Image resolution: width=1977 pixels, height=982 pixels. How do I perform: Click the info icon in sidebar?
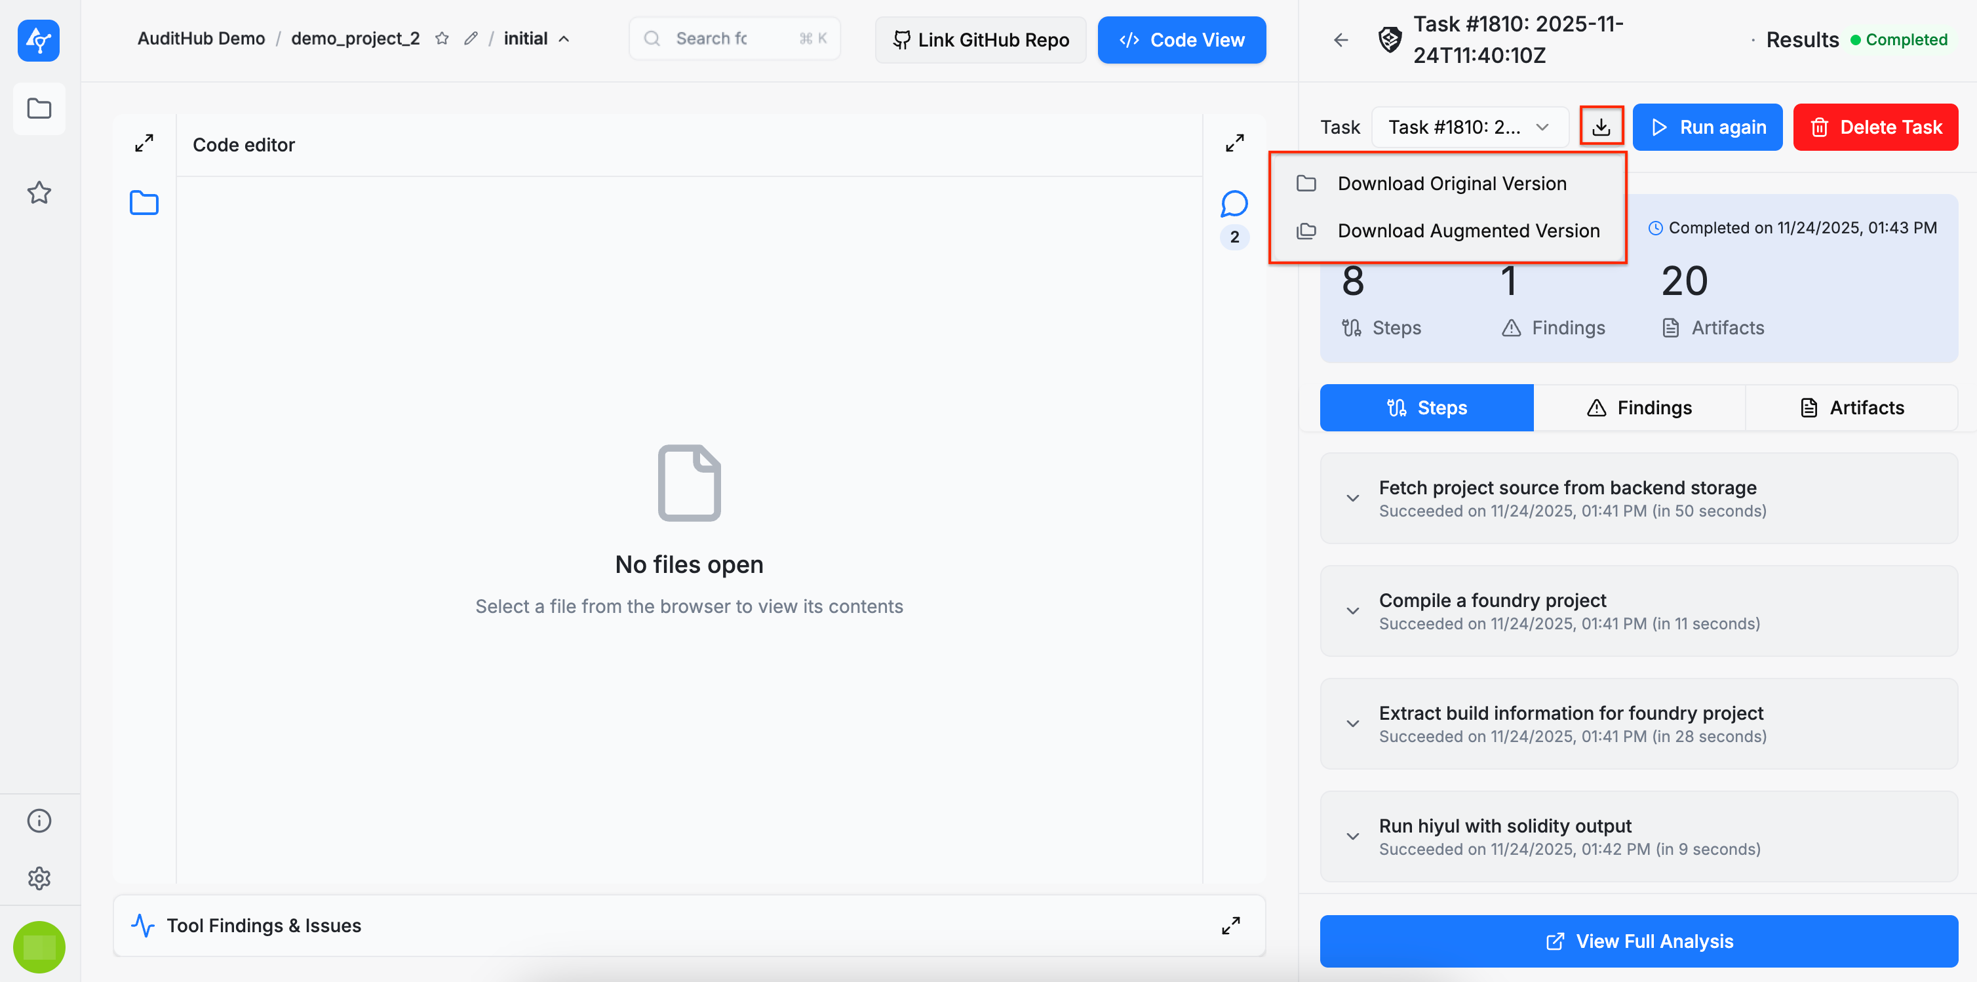click(39, 821)
